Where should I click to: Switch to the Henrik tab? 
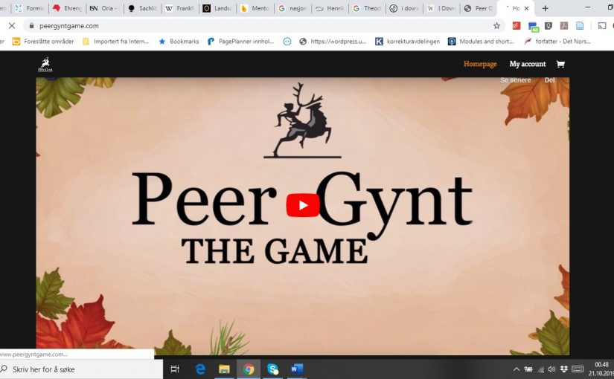click(x=330, y=8)
